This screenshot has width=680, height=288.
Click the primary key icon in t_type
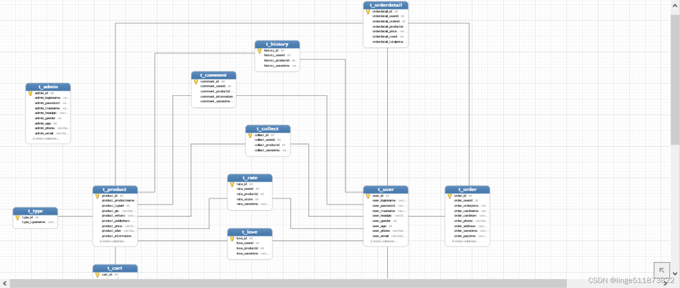pyautogui.click(x=17, y=218)
